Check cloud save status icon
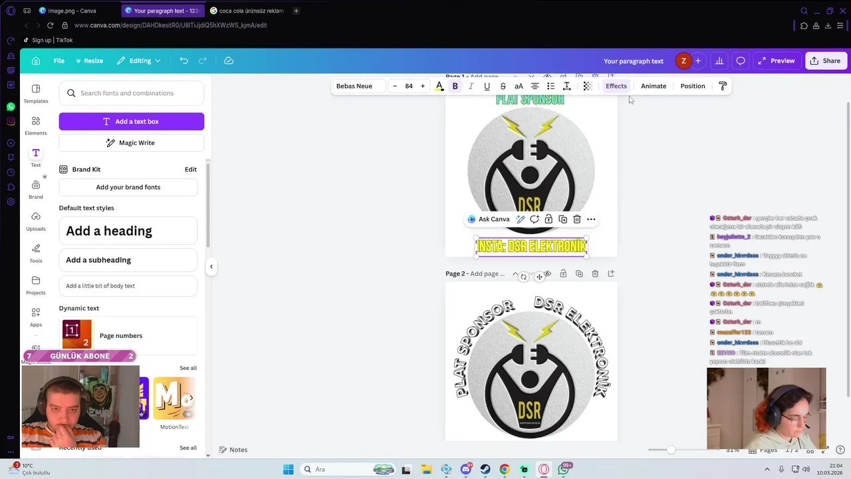Viewport: 851px width, 479px height. pos(229,61)
